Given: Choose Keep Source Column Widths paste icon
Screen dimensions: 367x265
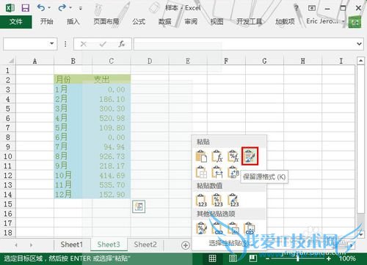Looking at the screenshot, I should click(x=217, y=172).
